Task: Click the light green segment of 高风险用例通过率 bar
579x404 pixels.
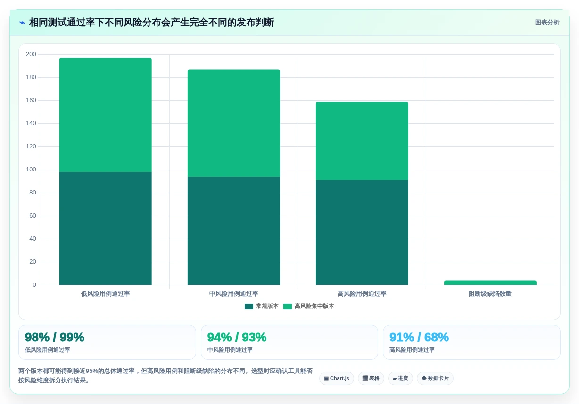Action: click(362, 141)
